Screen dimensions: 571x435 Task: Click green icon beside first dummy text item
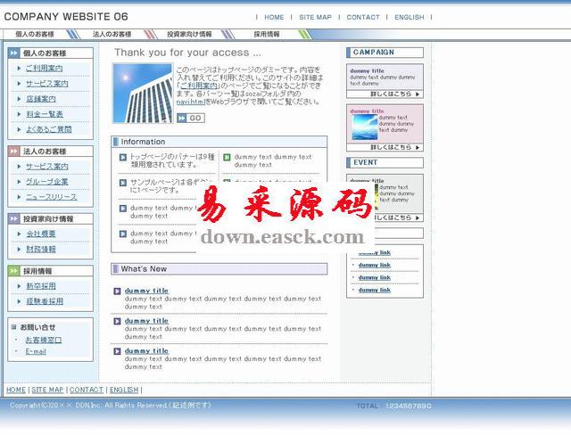tap(227, 157)
